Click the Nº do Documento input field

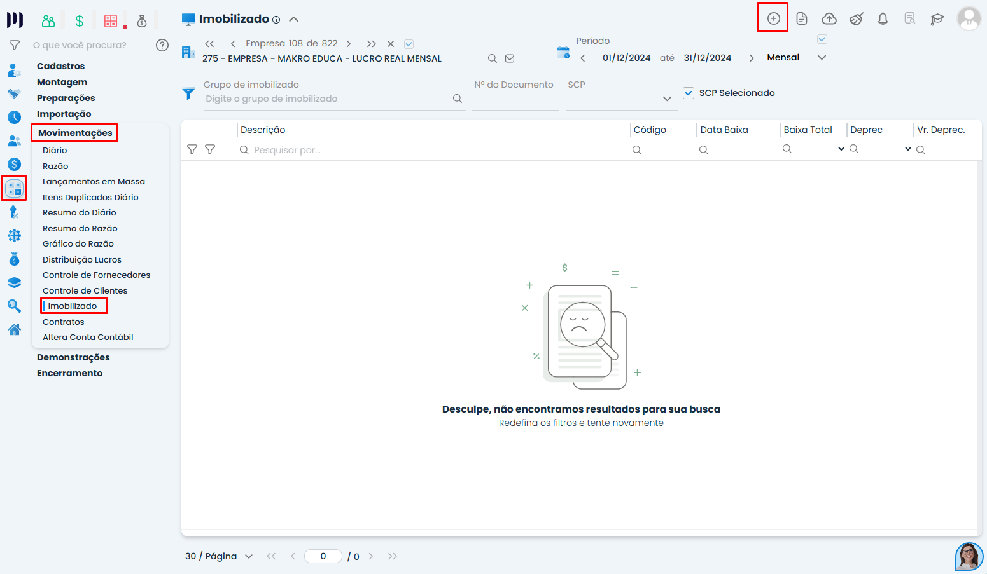click(515, 99)
